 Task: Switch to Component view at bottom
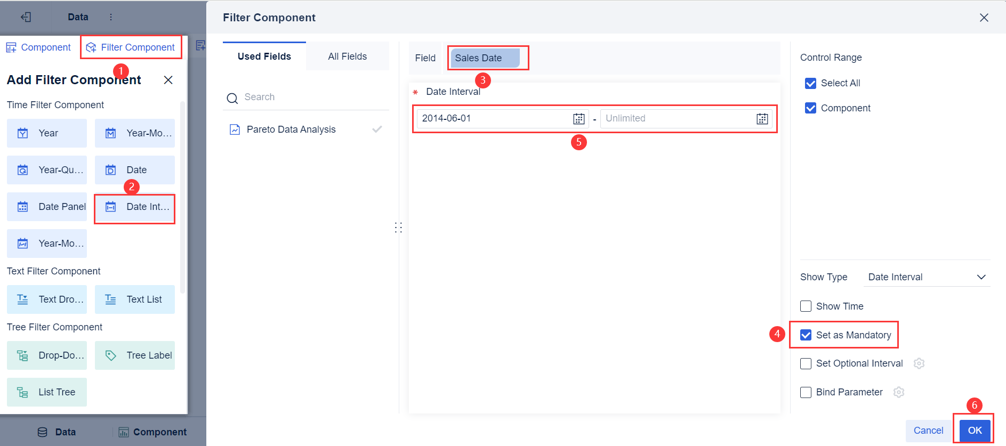pos(152,432)
